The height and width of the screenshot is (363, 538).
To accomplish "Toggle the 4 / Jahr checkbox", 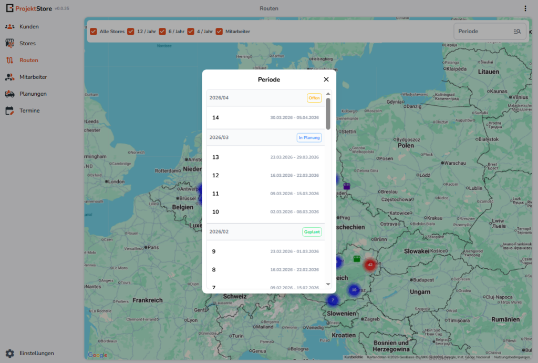I will (191, 32).
